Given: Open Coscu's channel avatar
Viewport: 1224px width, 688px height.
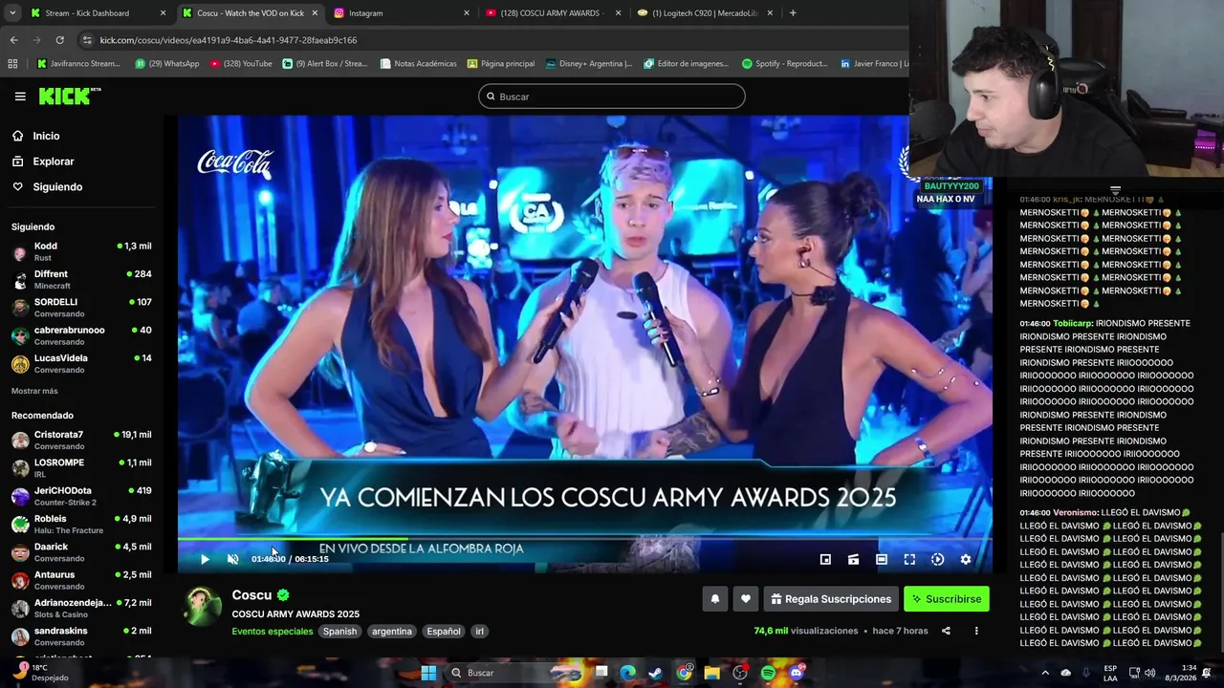Looking at the screenshot, I should 202,608.
